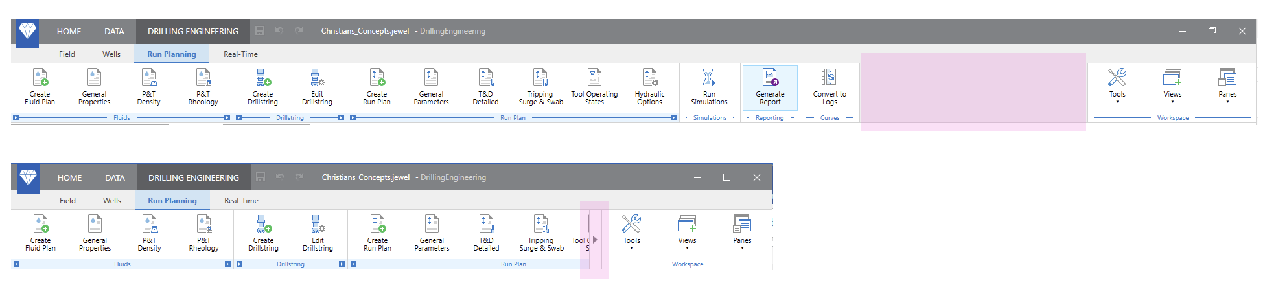This screenshot has width=1265, height=285.
Task: Open the Field subtab in the narrower window
Action: pyautogui.click(x=67, y=201)
